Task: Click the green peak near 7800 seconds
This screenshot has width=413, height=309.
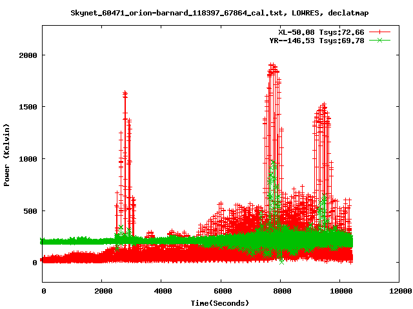Action: pyautogui.click(x=273, y=164)
